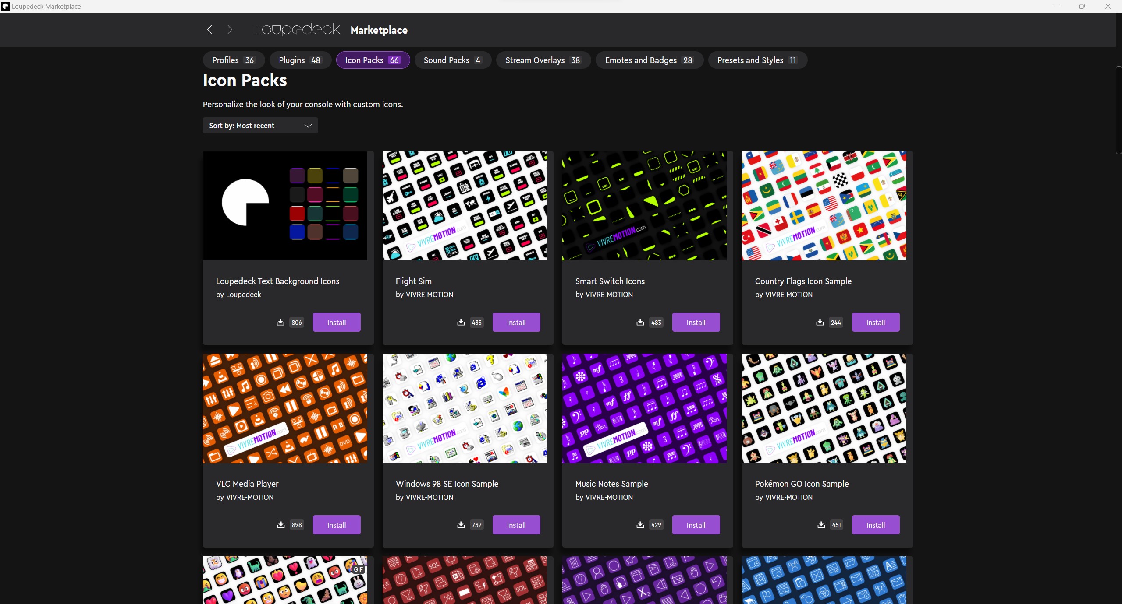Click download icon on Windows 98 SE card
Image resolution: width=1122 pixels, height=604 pixels.
pos(461,525)
